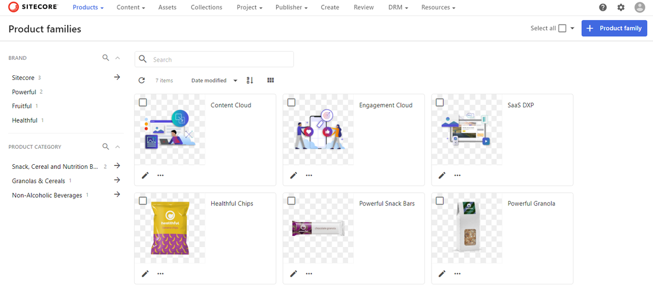Open more options for Engagement Cloud
Image resolution: width=653 pixels, height=288 pixels.
[309, 175]
